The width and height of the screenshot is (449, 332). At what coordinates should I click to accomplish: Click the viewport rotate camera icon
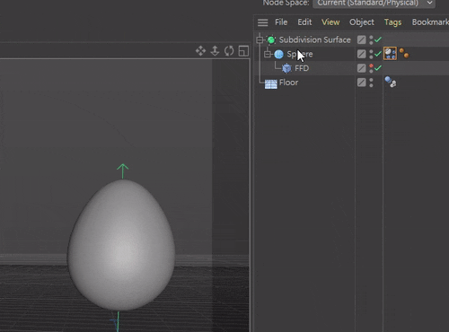[229, 51]
